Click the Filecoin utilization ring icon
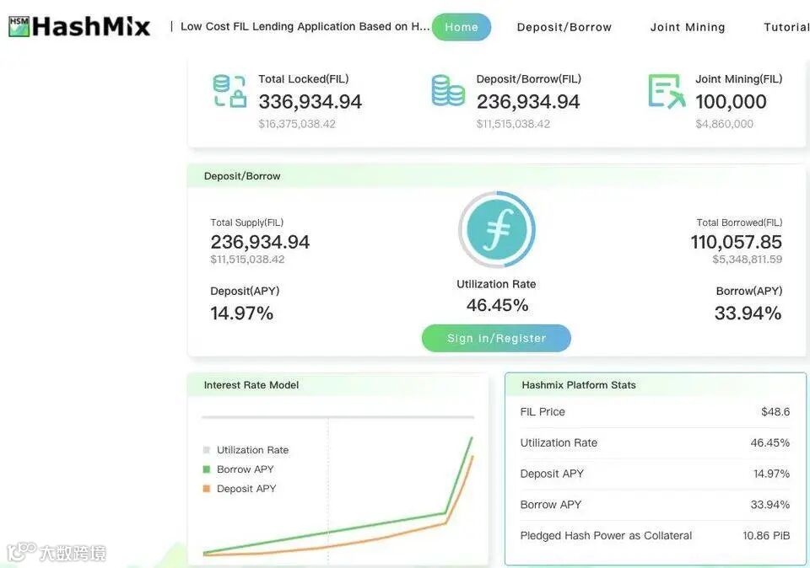 tap(496, 229)
